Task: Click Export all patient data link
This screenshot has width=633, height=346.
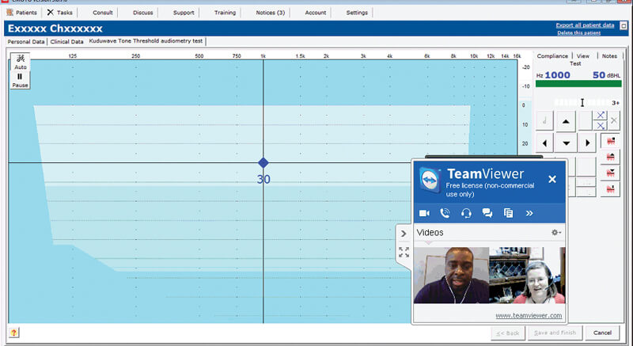Action: 585,25
